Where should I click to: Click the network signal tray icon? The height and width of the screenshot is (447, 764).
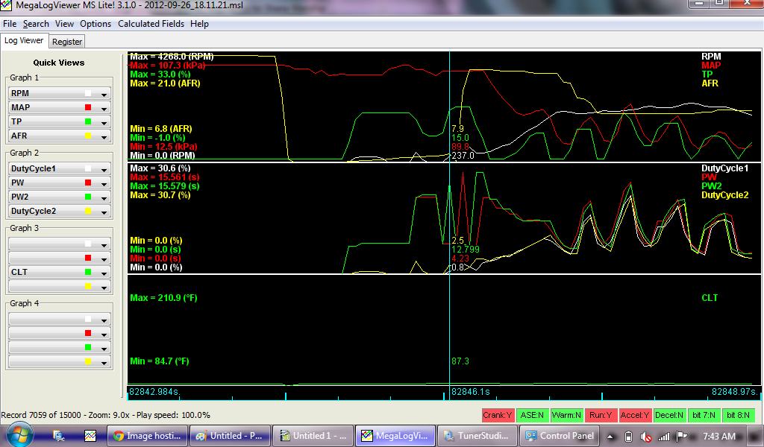click(663, 437)
